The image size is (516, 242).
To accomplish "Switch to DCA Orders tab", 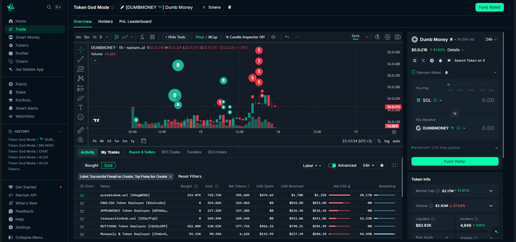I will 217,152.
